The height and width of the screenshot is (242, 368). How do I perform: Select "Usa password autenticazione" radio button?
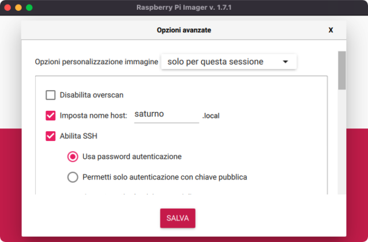click(73, 156)
